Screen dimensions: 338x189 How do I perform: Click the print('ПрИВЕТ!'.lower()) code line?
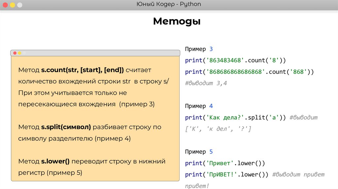(x=227, y=175)
